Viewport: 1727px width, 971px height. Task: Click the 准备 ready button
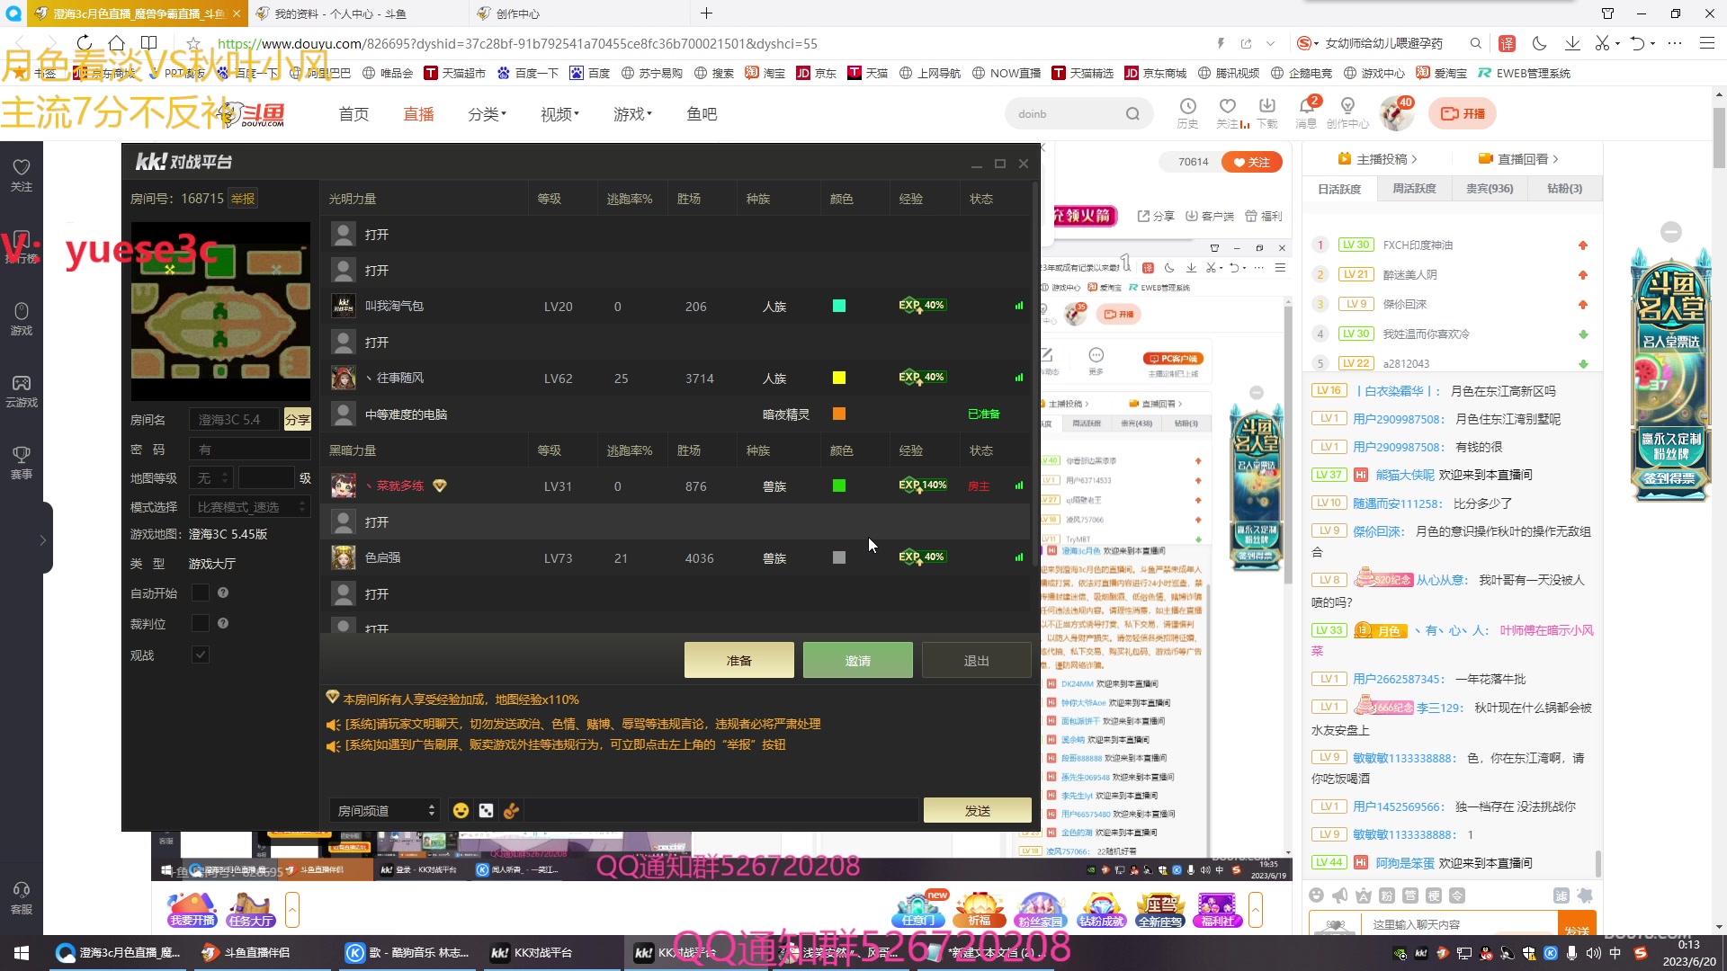click(738, 660)
